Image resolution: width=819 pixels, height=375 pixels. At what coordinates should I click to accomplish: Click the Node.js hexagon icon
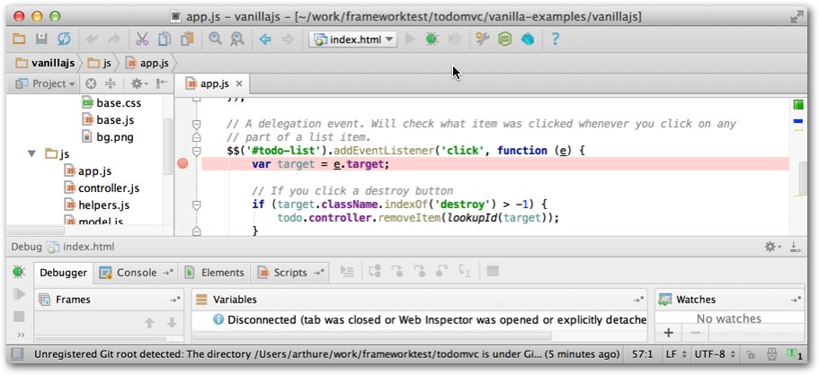click(x=505, y=39)
